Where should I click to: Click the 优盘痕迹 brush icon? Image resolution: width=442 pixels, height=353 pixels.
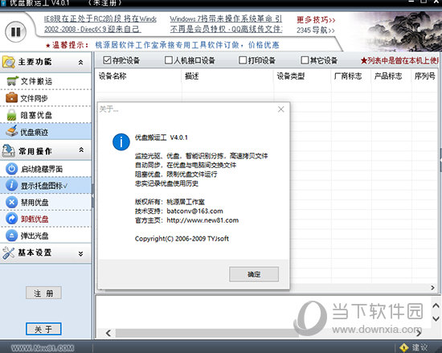[12, 131]
